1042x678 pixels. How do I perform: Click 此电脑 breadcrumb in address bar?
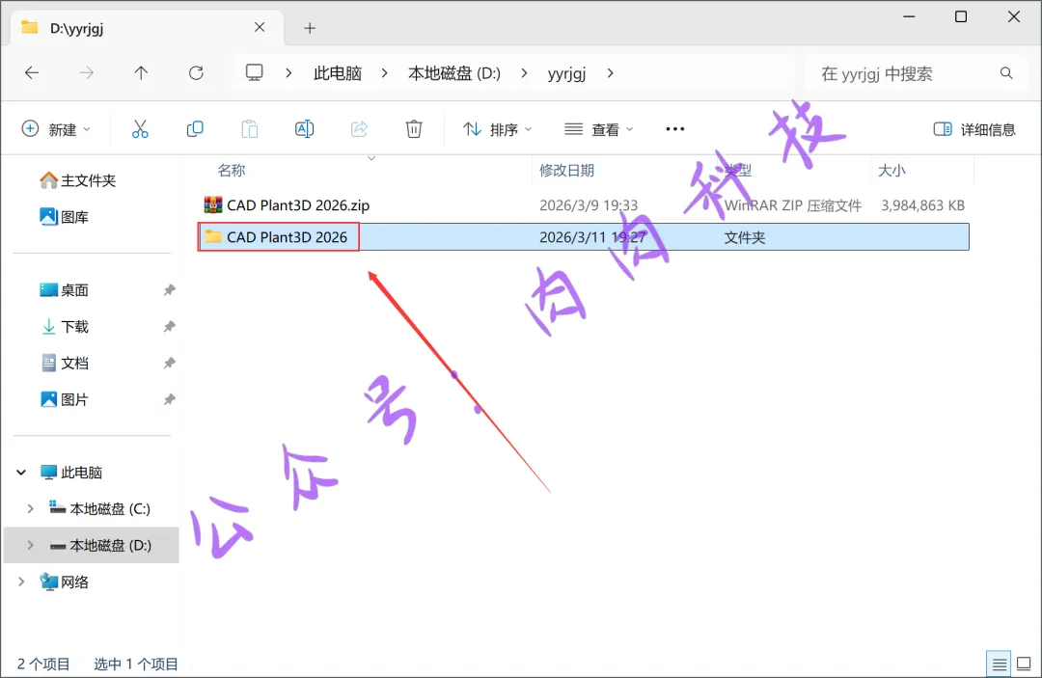tap(338, 73)
